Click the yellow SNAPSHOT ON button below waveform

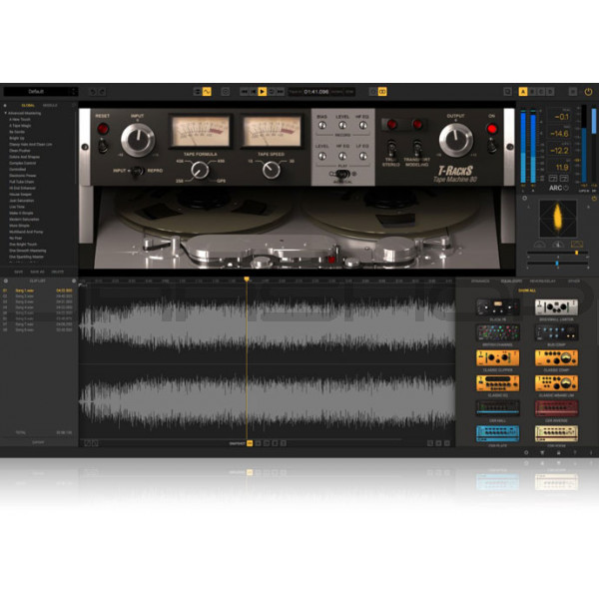click(x=250, y=443)
